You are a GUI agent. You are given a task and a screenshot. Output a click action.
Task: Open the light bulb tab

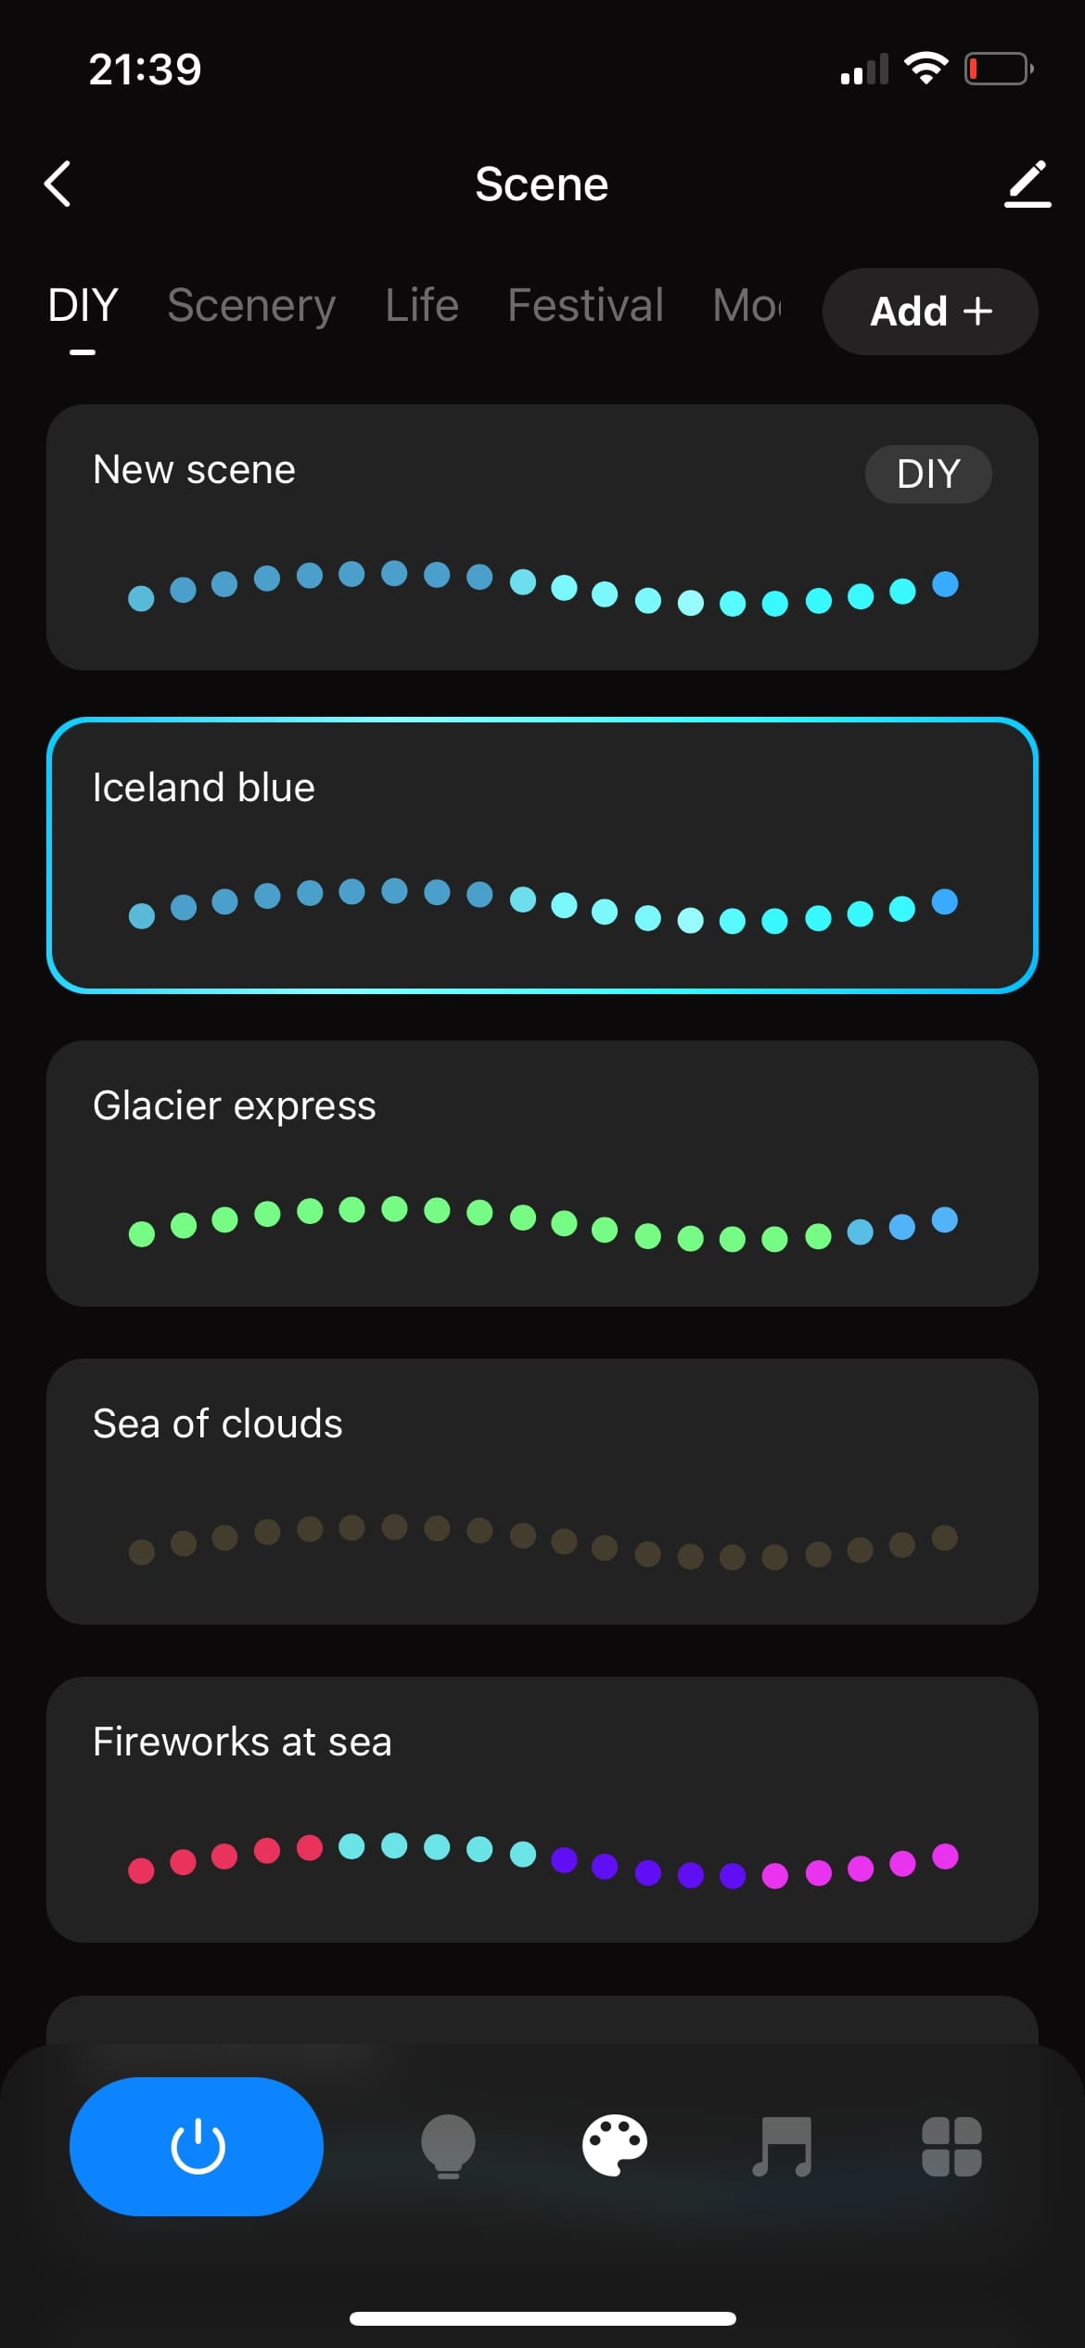click(448, 2146)
